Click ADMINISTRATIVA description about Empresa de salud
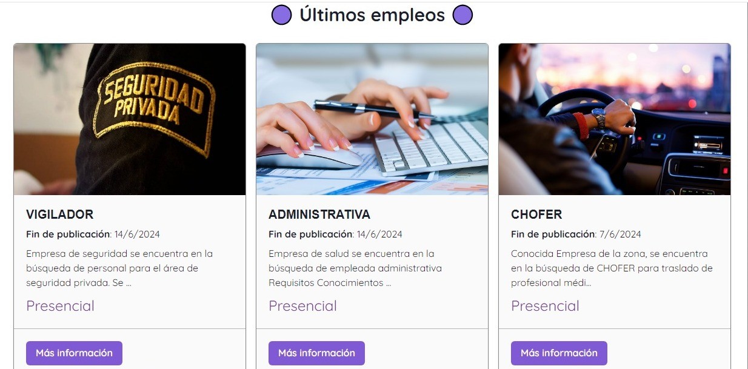The width and height of the screenshot is (748, 369). point(355,268)
